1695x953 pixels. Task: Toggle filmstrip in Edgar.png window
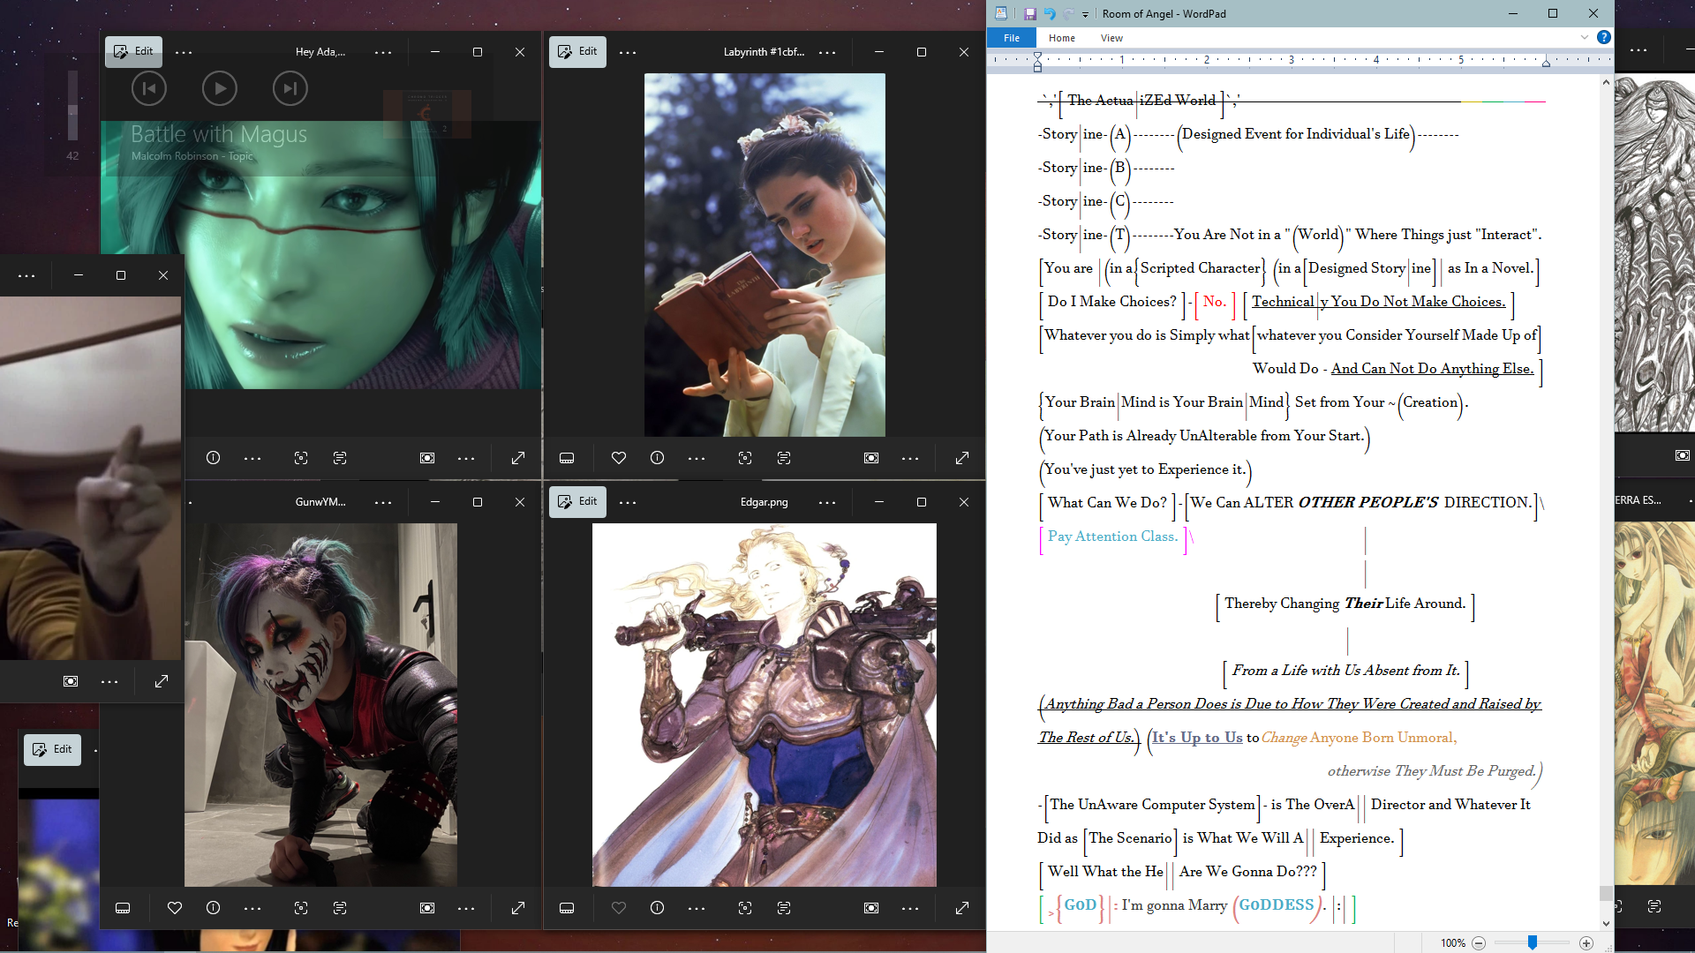click(x=567, y=908)
